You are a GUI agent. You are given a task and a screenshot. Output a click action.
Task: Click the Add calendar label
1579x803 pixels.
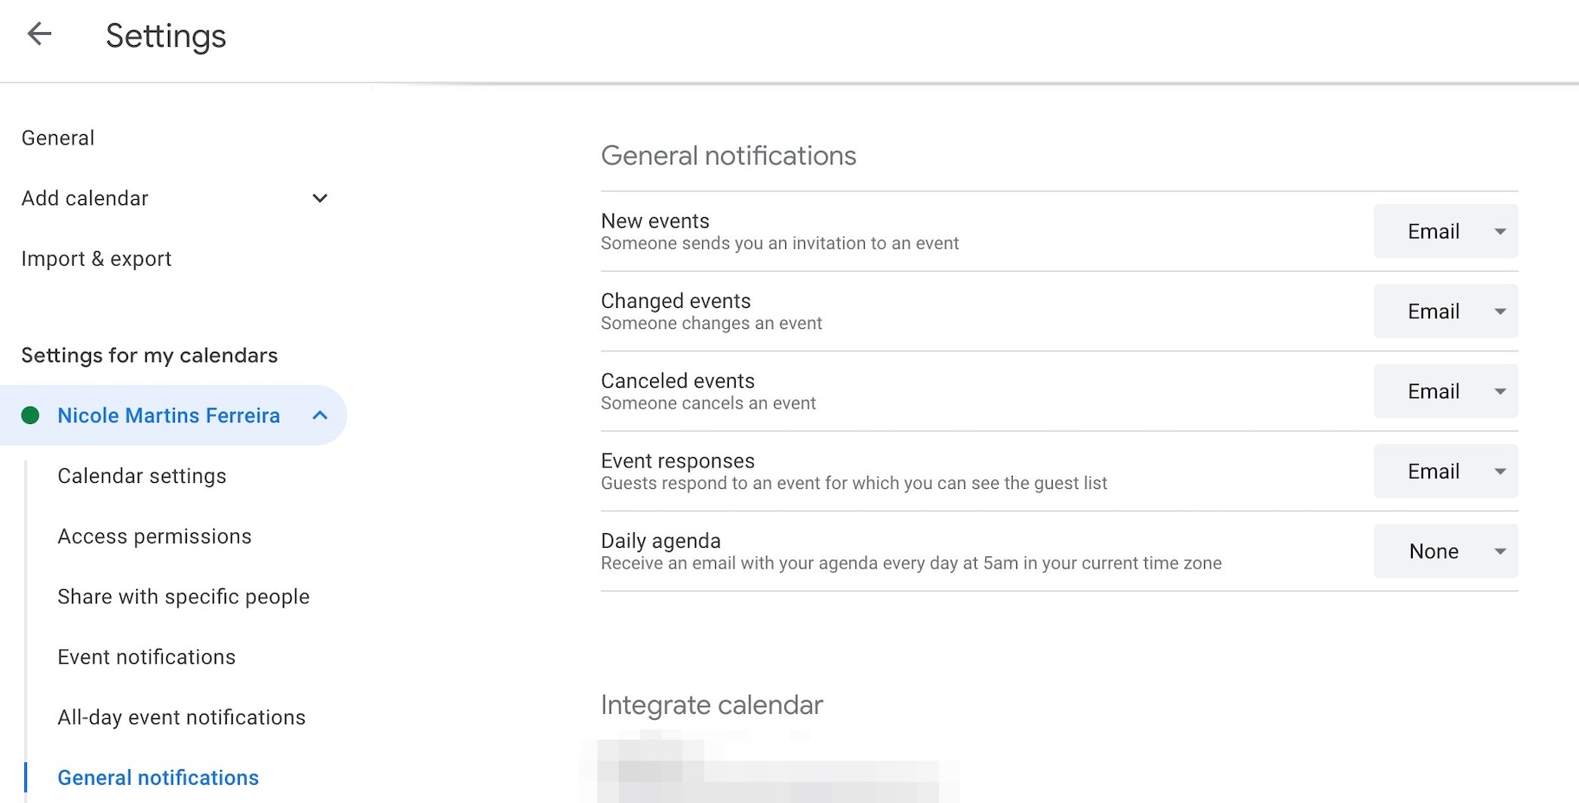coord(85,198)
